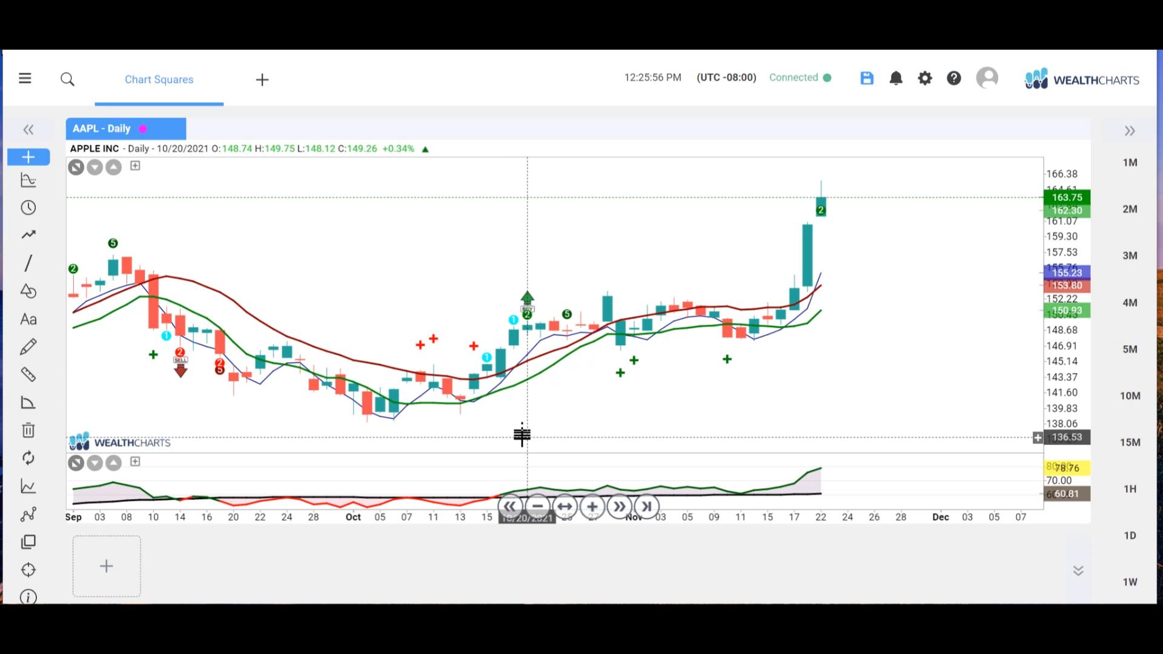The width and height of the screenshot is (1163, 654).
Task: Open the symbol search magnifier
Action: (67, 79)
